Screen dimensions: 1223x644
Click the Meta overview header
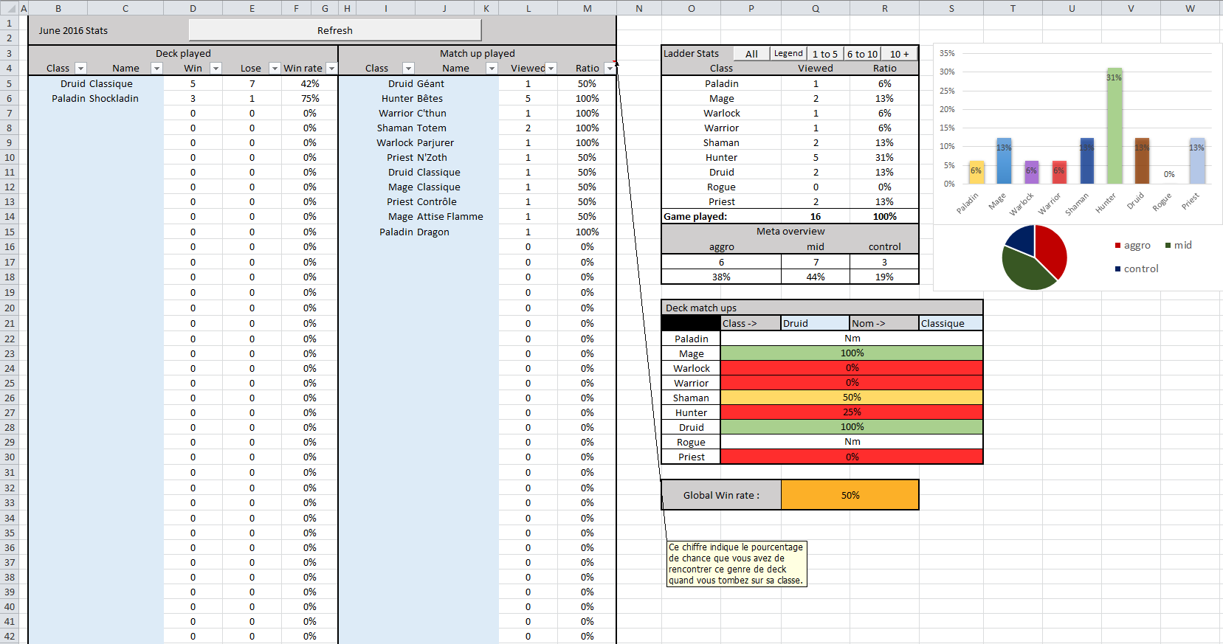click(x=790, y=231)
